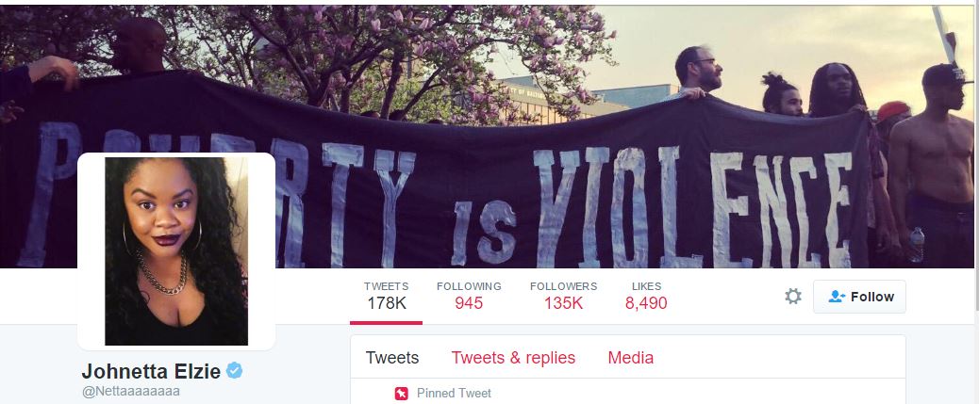Open the Following 945 list

pyautogui.click(x=468, y=296)
